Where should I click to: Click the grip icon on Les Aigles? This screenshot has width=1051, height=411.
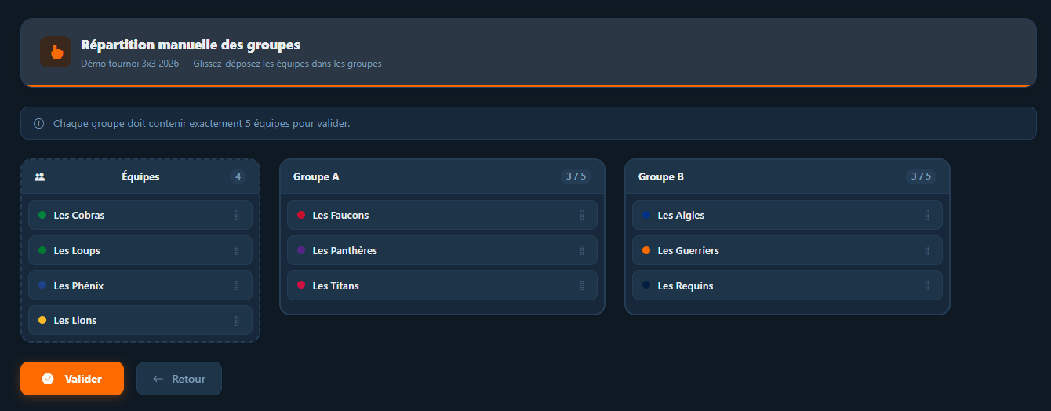click(x=927, y=215)
